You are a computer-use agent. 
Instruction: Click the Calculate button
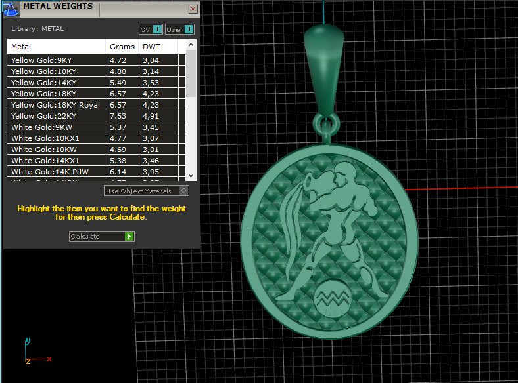[101, 236]
